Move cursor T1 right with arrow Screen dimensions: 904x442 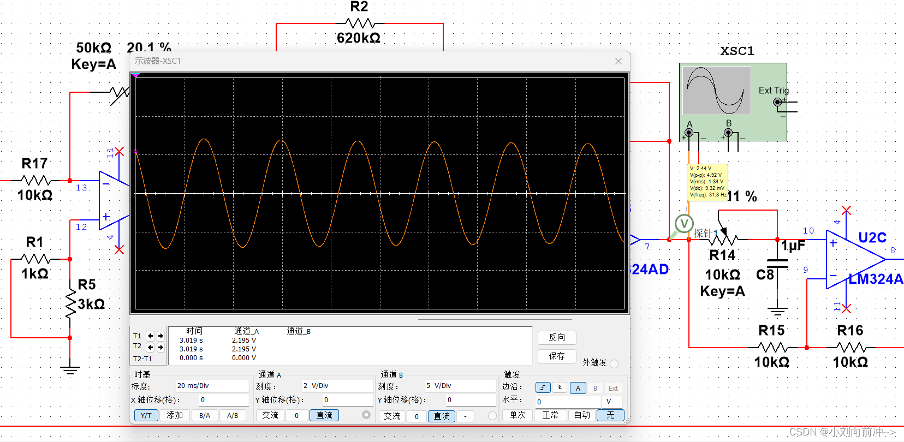[x=160, y=336]
